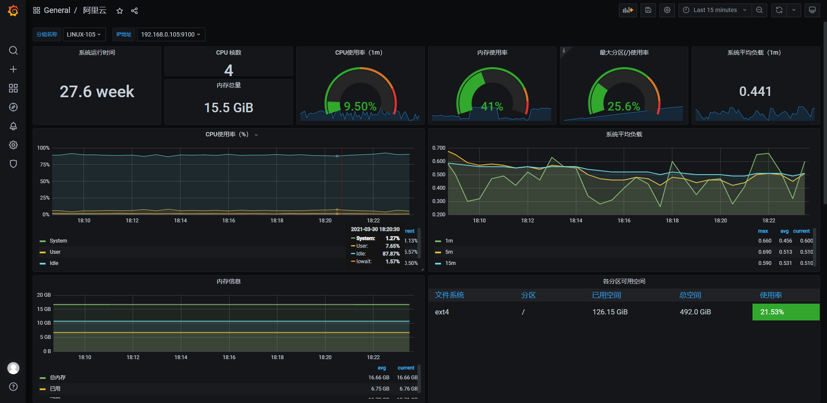827x403 pixels.
Task: Toggle the 15m series in load legend
Action: pos(450,263)
